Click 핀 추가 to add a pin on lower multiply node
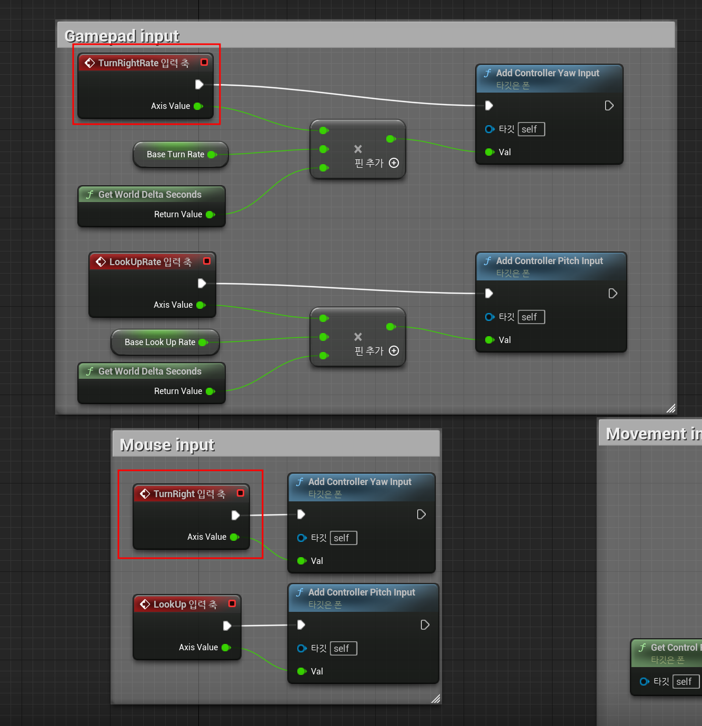The image size is (702, 726). coord(370,351)
